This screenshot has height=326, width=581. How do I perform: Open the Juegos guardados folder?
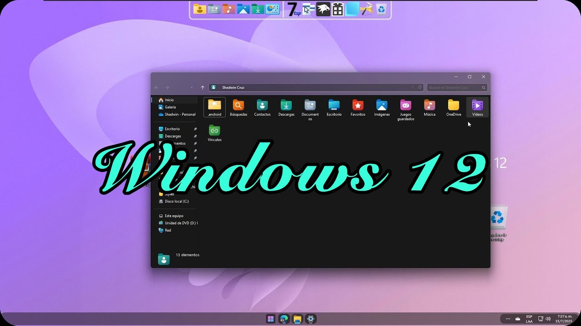[406, 110]
